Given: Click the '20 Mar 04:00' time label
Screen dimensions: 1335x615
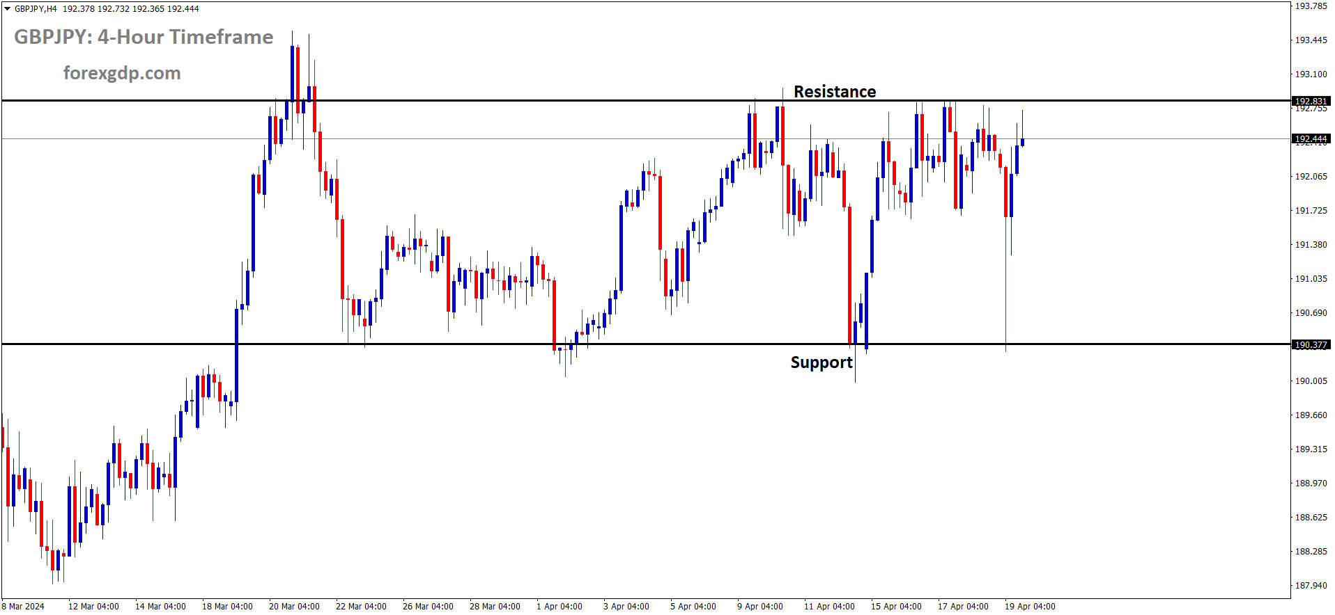Looking at the screenshot, I should coord(294,607).
